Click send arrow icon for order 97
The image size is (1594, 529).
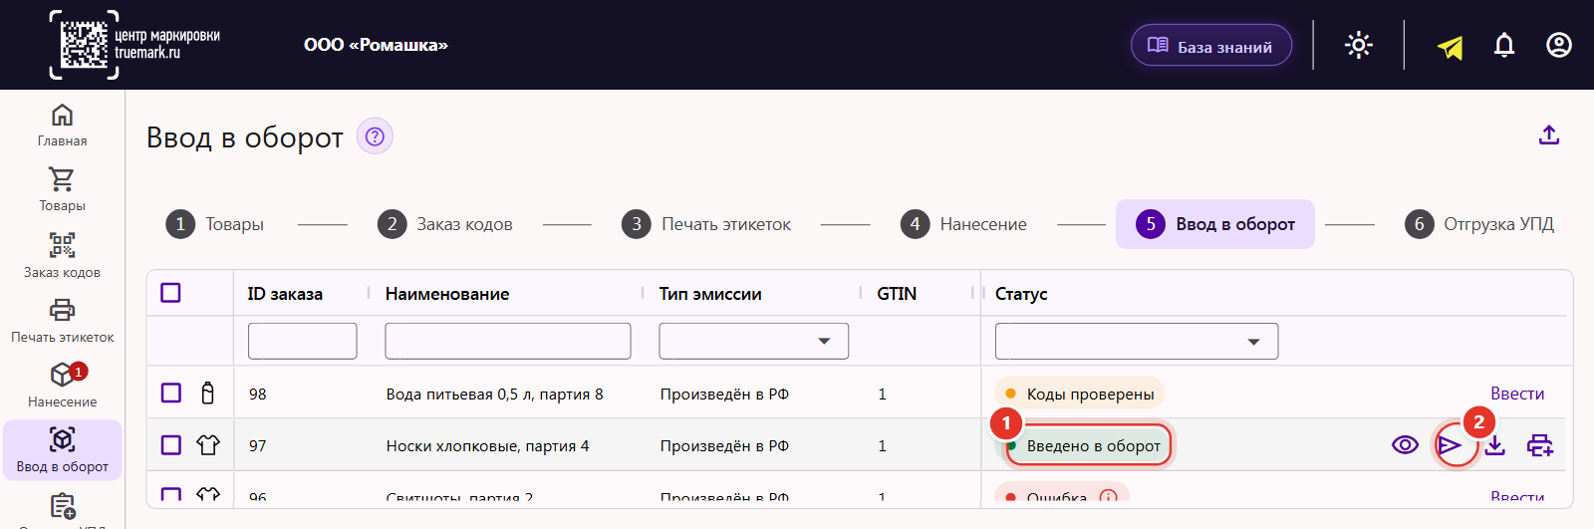tap(1451, 445)
